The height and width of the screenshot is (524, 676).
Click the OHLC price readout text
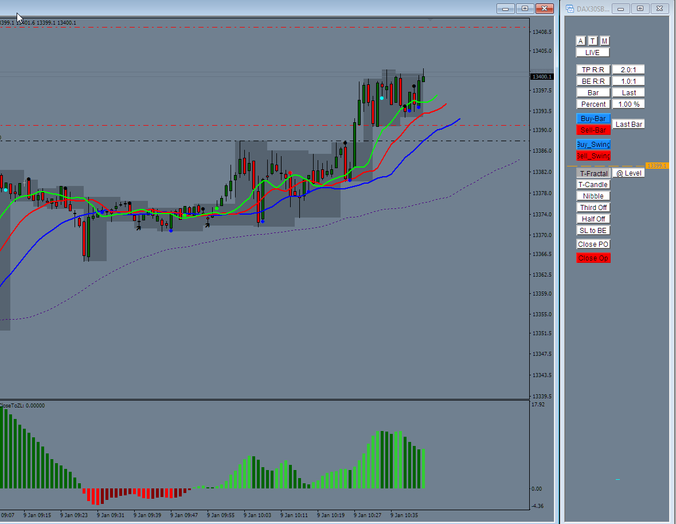click(x=38, y=23)
